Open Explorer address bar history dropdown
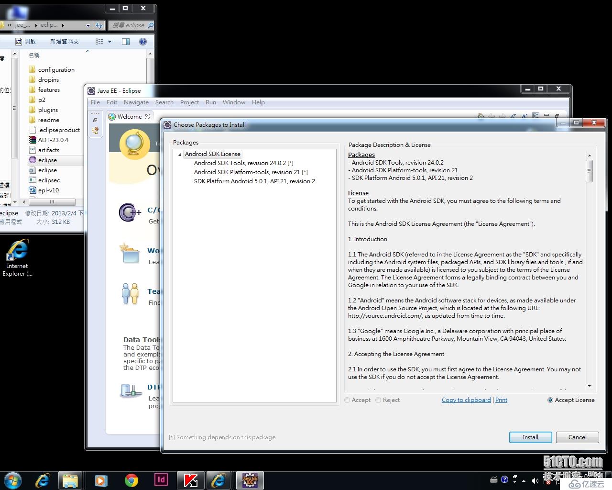Image resolution: width=612 pixels, height=490 pixels. [x=88, y=25]
